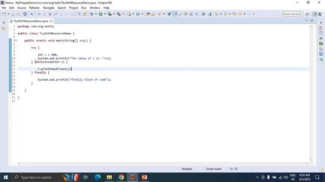325x182 pixels.
Task: Minimize the editor area icon
Action: [307, 20]
